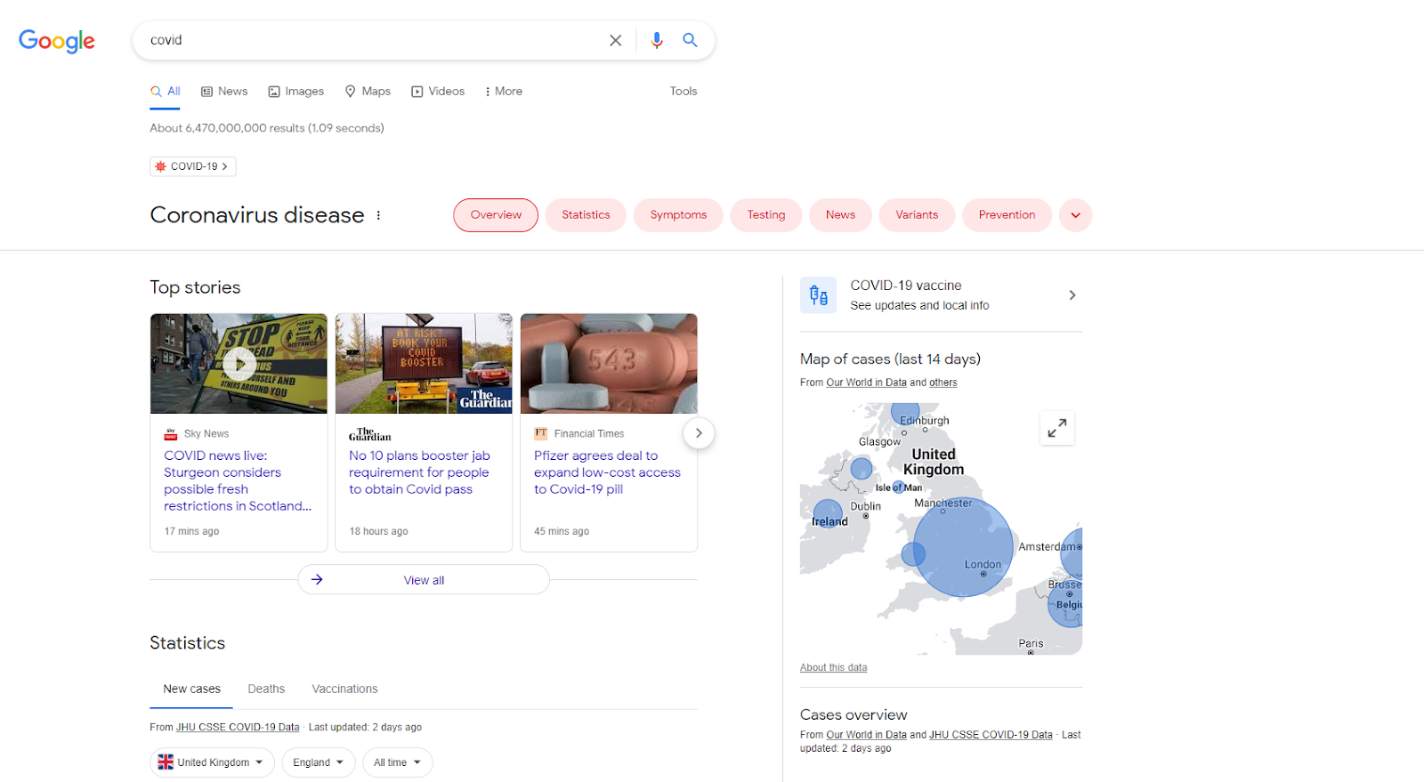Open the England region dropdown
Image resolution: width=1424 pixels, height=782 pixels.
319,762
